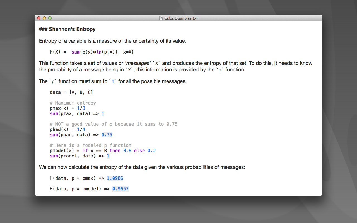This screenshot has height=223, width=357.
Task: Click the '# Maximum entropy' comment
Action: pyautogui.click(x=73, y=103)
